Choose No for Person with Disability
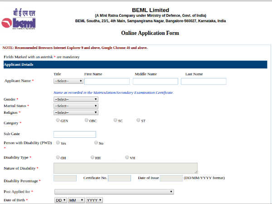 pyautogui.click(x=96, y=143)
